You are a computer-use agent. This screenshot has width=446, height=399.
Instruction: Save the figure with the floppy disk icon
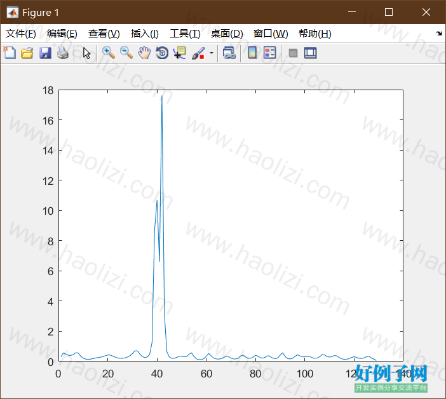tap(45, 53)
